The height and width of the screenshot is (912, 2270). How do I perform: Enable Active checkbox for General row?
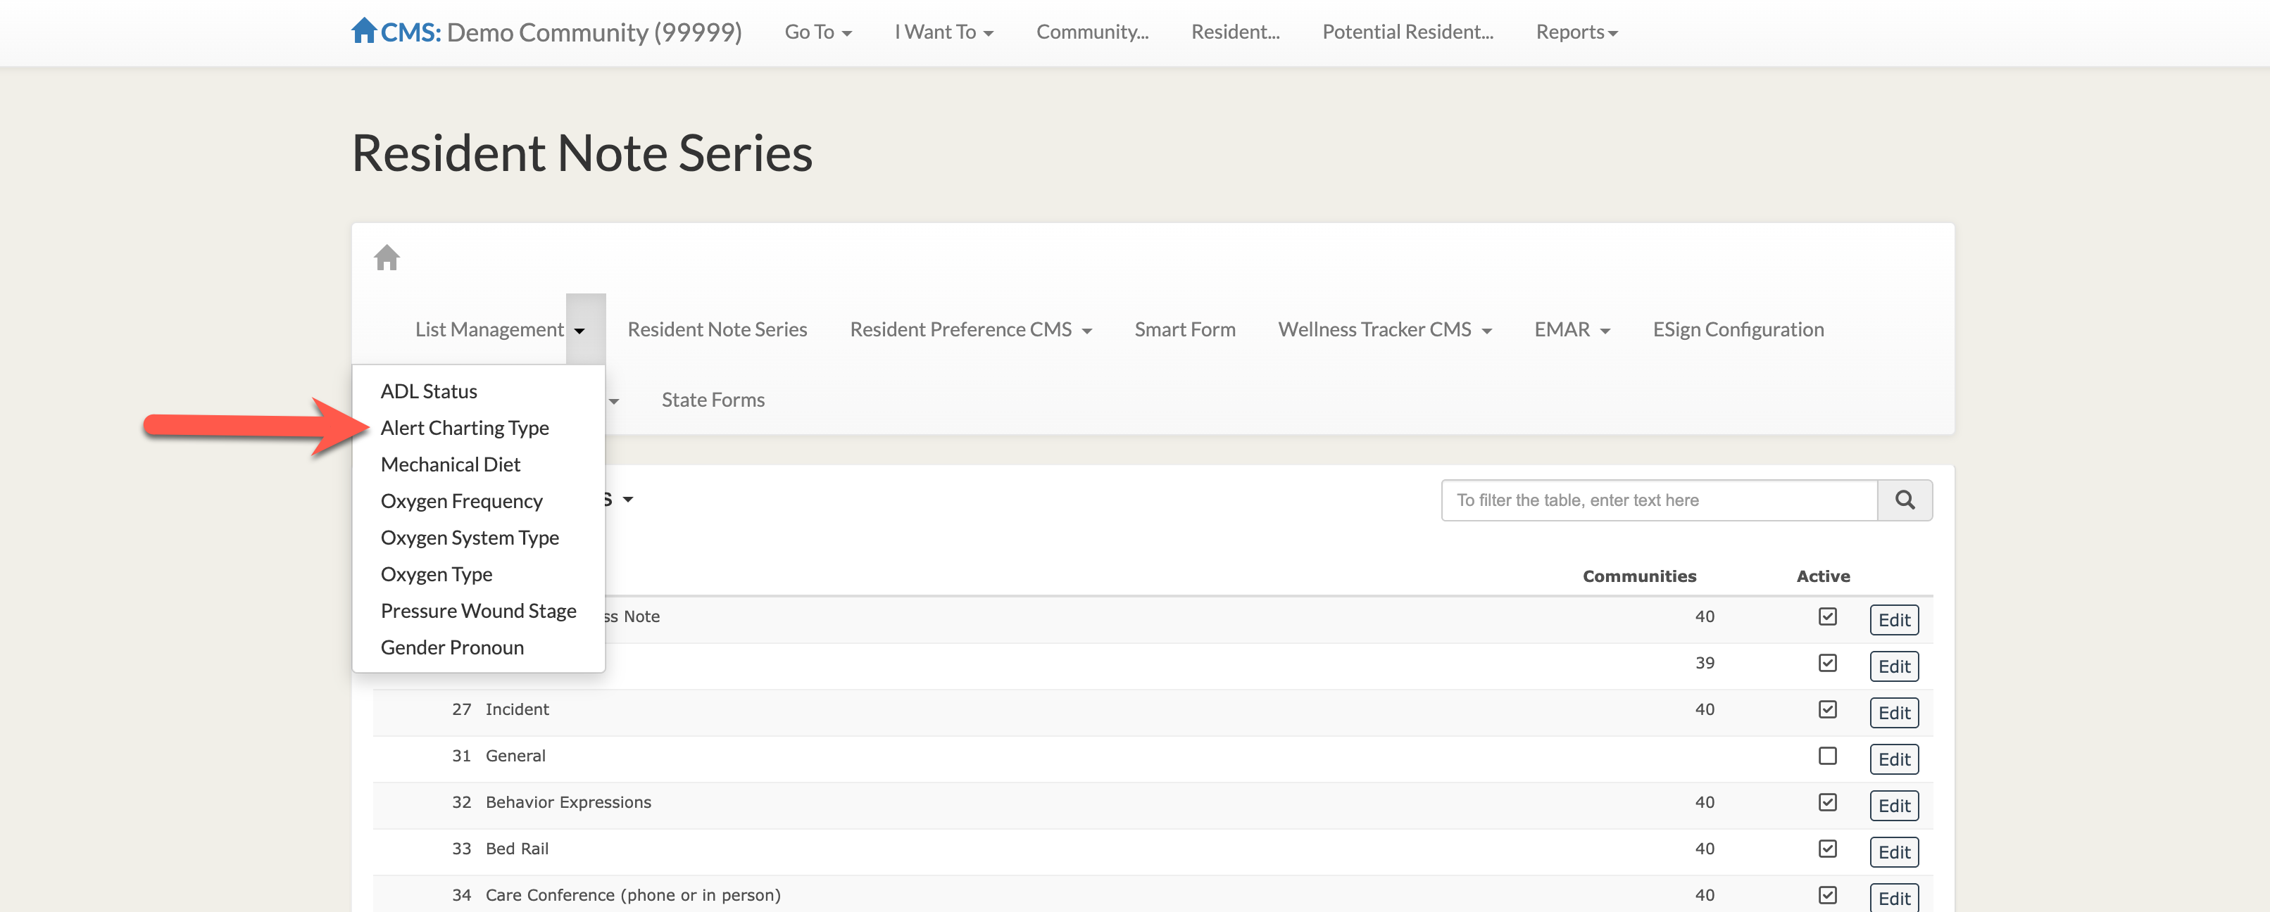pos(1826,755)
